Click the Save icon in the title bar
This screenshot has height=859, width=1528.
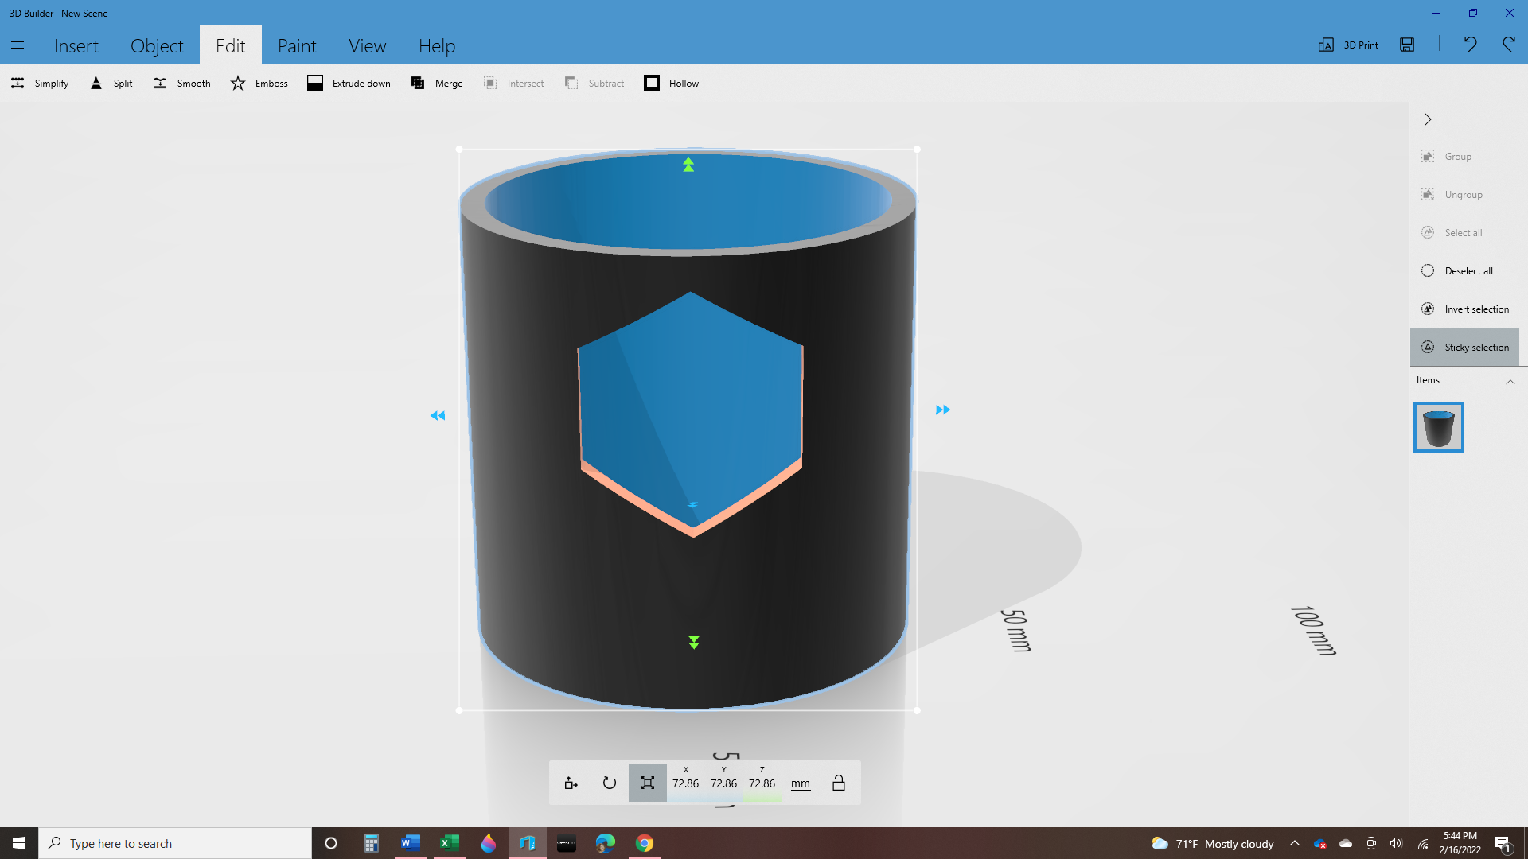[x=1407, y=45]
